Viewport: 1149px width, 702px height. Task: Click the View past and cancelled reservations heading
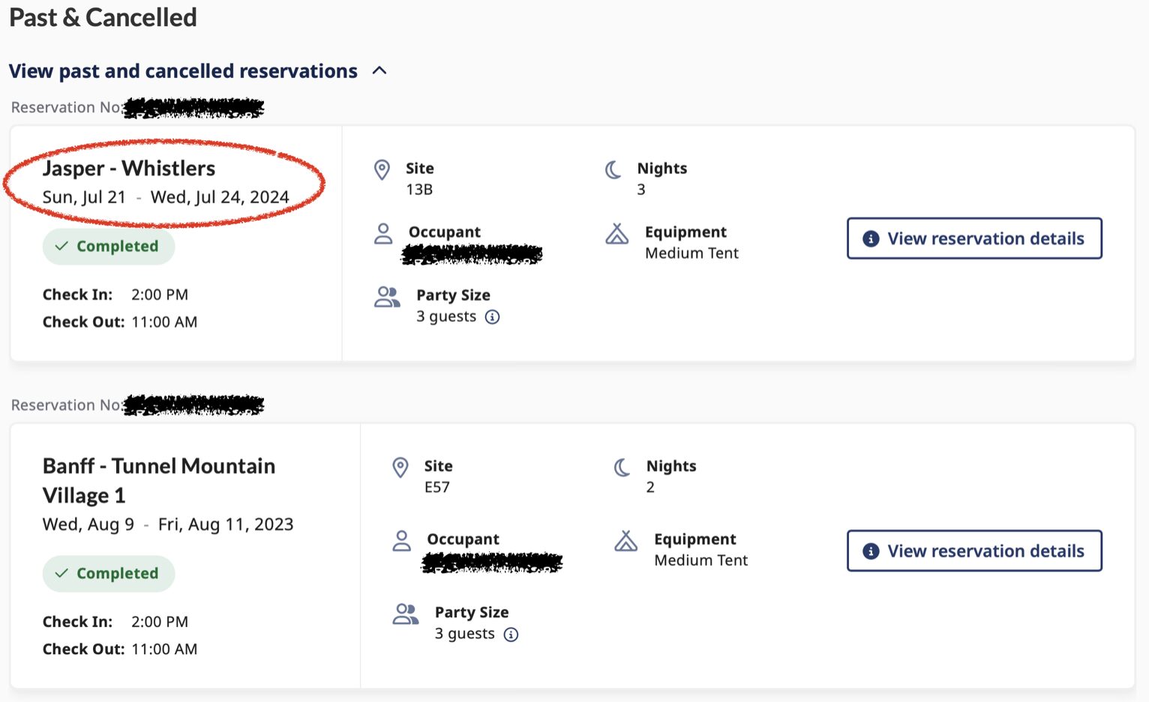[183, 71]
